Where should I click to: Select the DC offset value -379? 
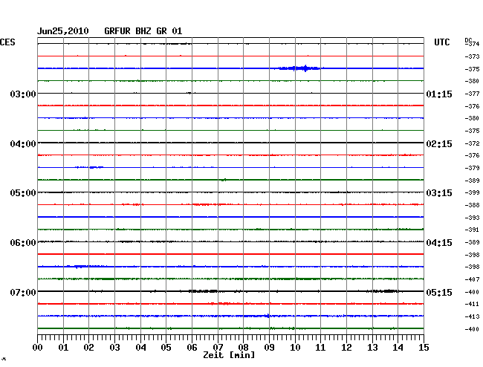point(472,168)
